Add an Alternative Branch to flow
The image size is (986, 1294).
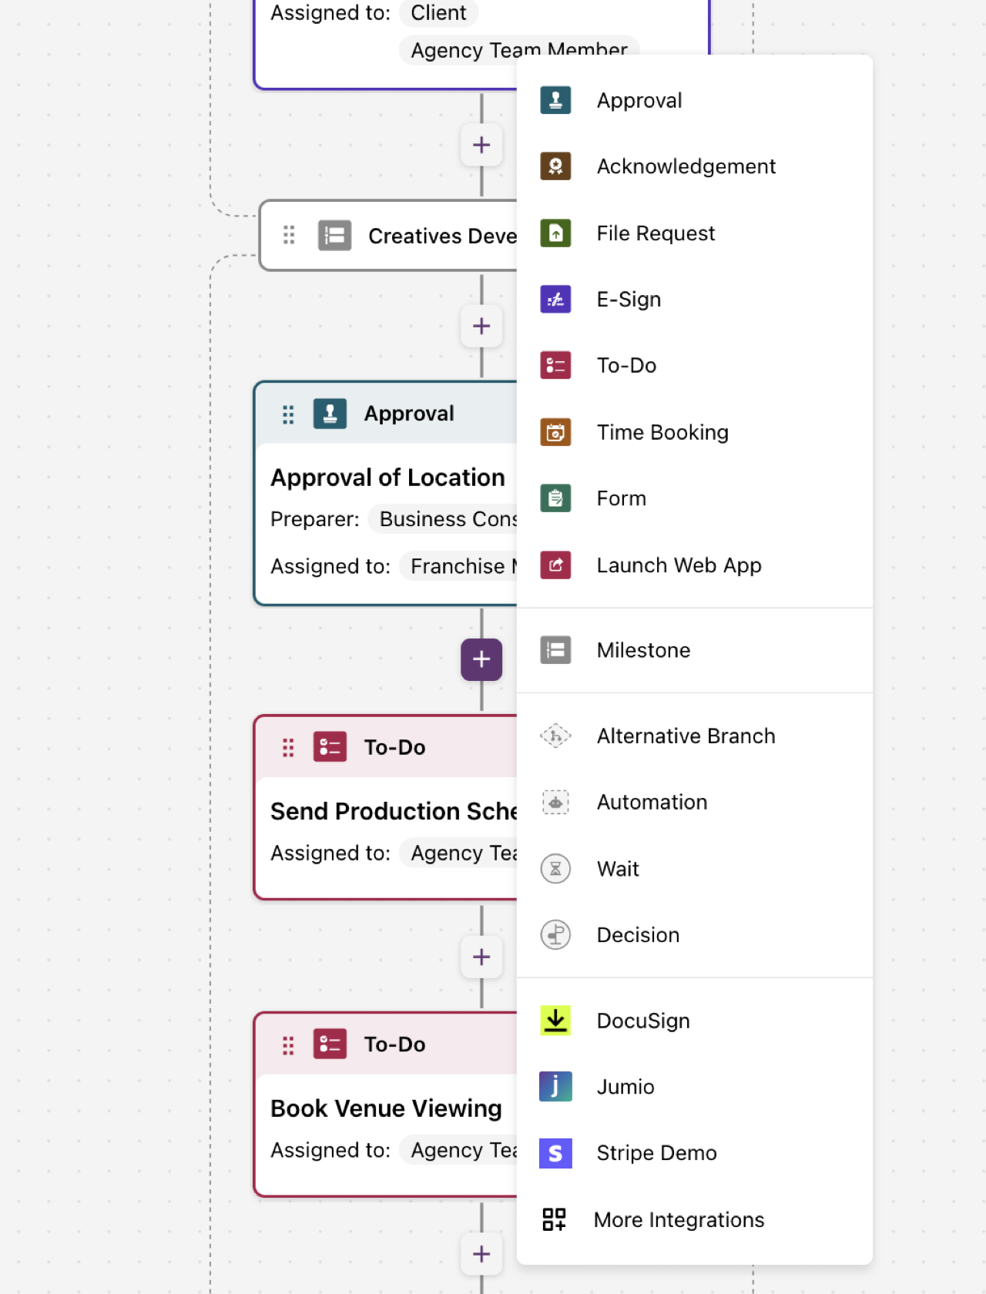point(685,736)
